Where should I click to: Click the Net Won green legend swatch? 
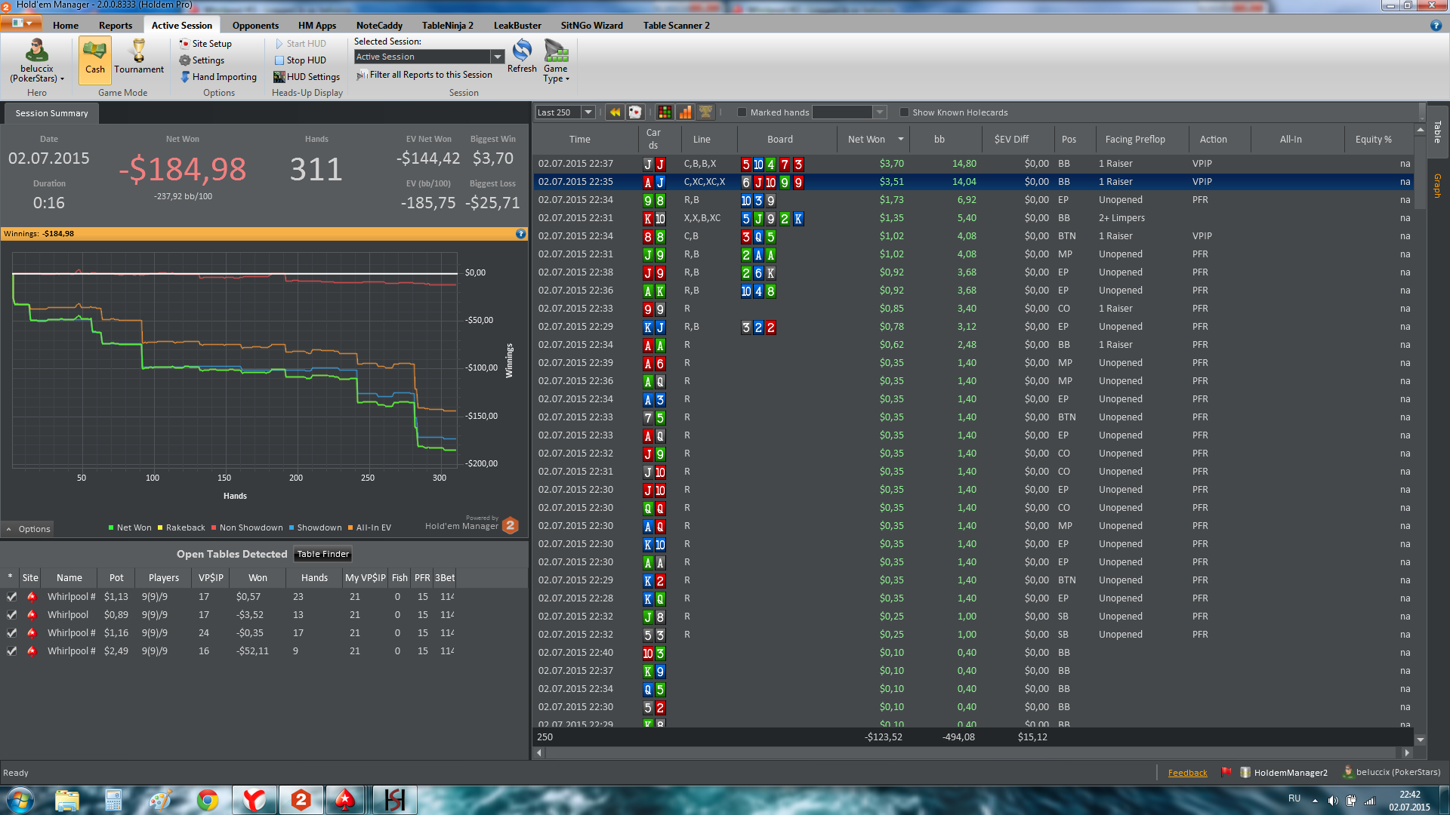click(x=111, y=527)
